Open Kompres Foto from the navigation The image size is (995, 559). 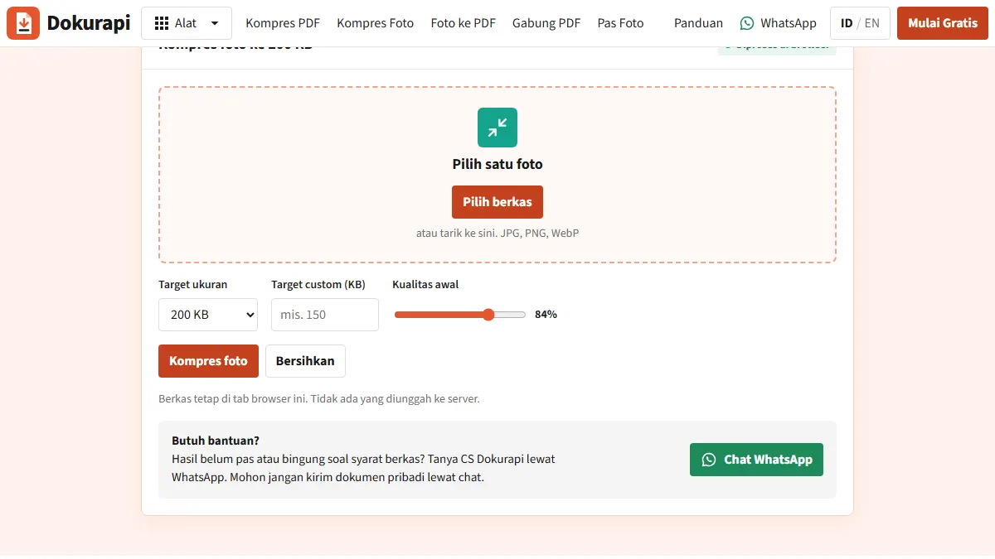tap(375, 23)
